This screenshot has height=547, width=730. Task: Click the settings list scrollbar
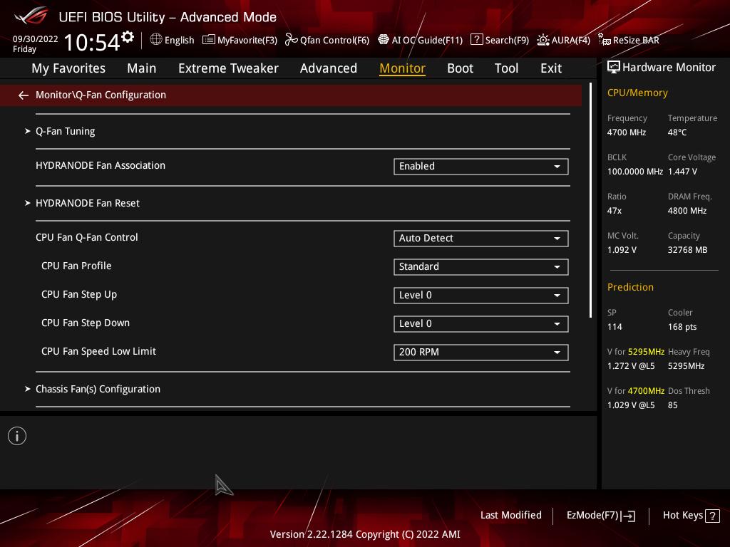click(590, 200)
